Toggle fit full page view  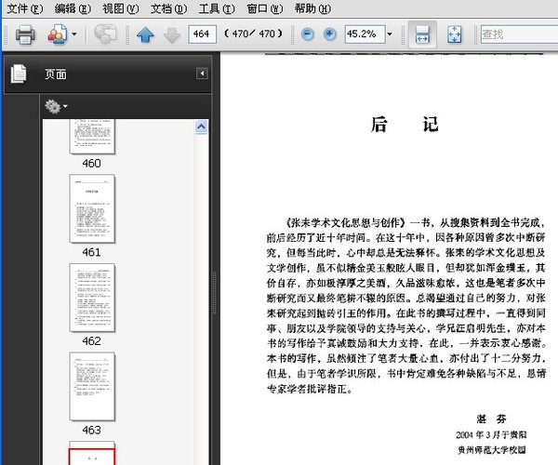pyautogui.click(x=455, y=34)
